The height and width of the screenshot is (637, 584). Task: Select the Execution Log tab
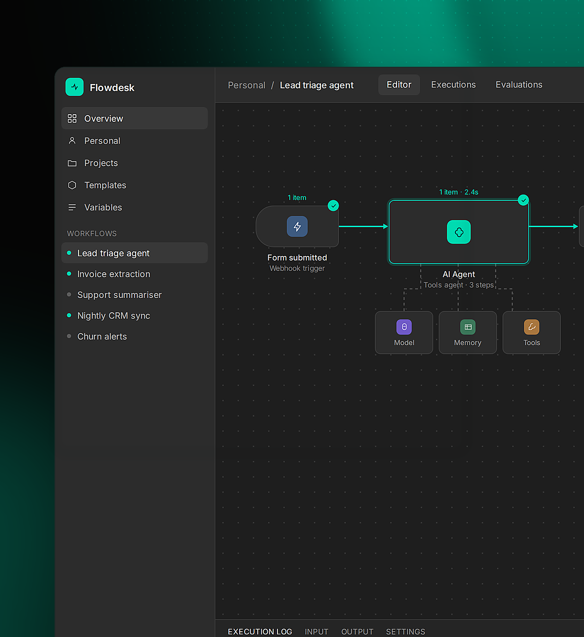pyautogui.click(x=260, y=631)
